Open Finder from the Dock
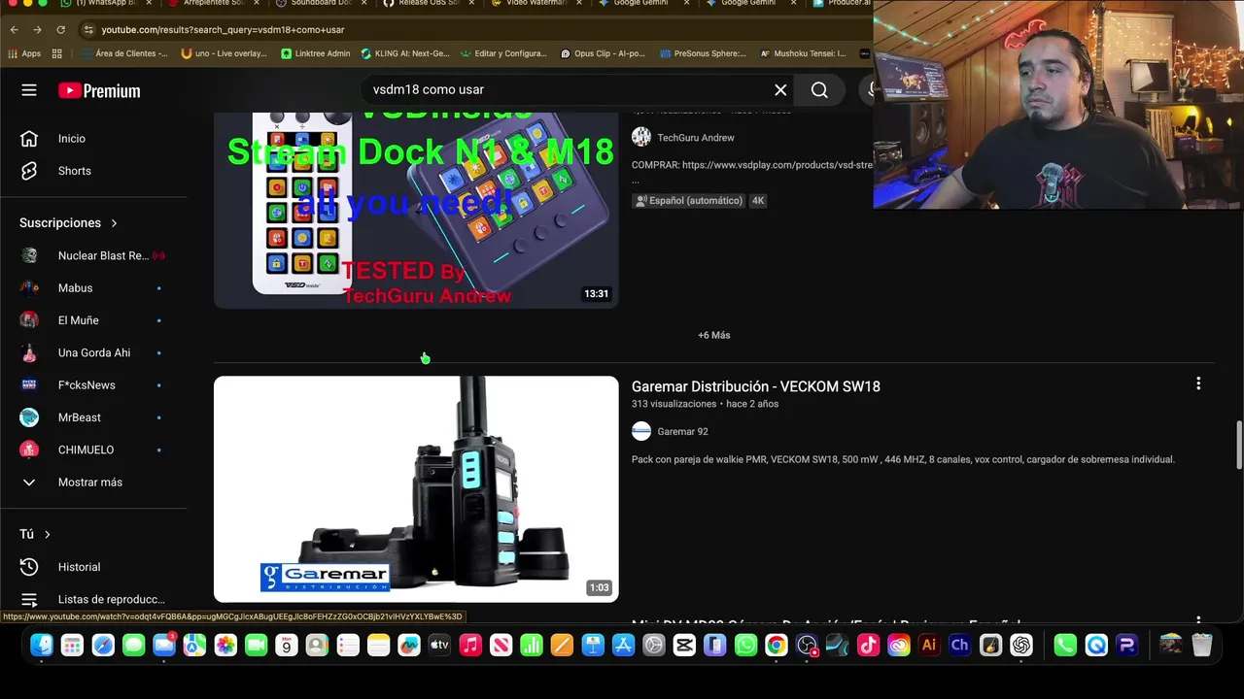The width and height of the screenshot is (1244, 699). pos(41,645)
